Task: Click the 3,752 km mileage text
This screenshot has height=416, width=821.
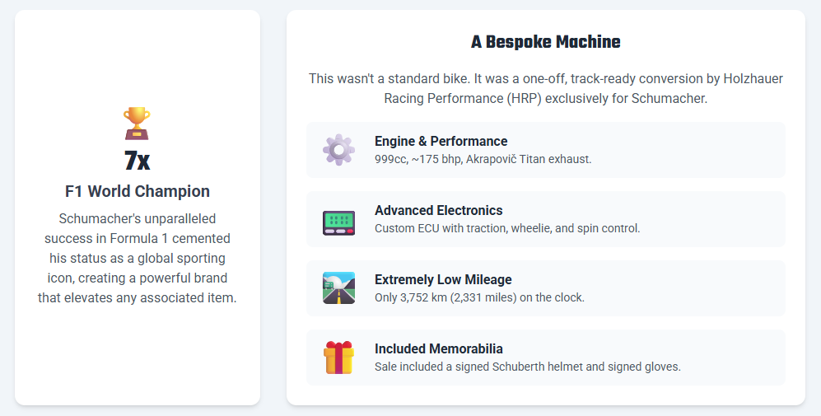Action: coord(479,297)
